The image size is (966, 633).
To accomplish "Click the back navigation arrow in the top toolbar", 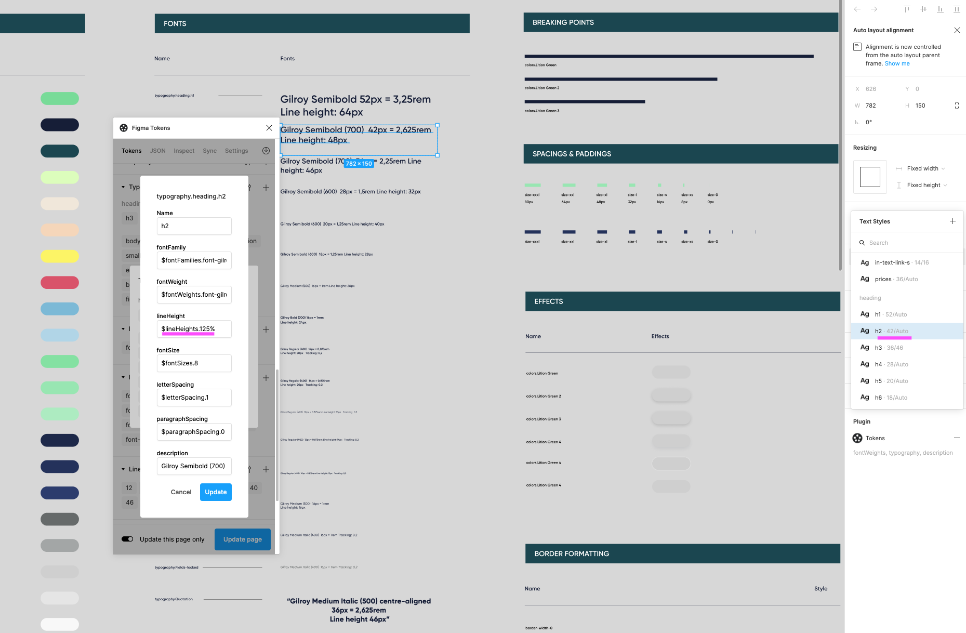I will coord(857,9).
